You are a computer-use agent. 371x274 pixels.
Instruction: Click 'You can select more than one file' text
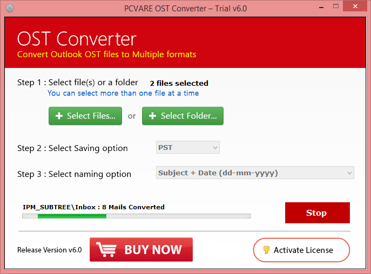pos(123,93)
